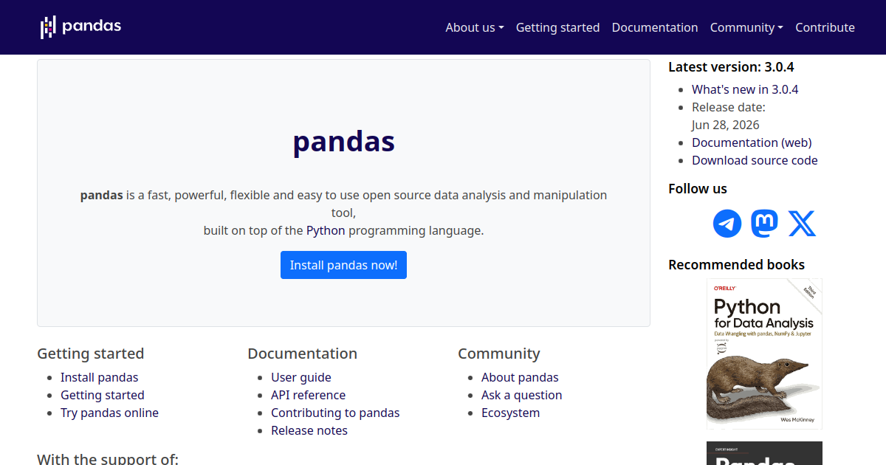Open Documentation in the navbar
The image size is (886, 465).
[x=655, y=27]
